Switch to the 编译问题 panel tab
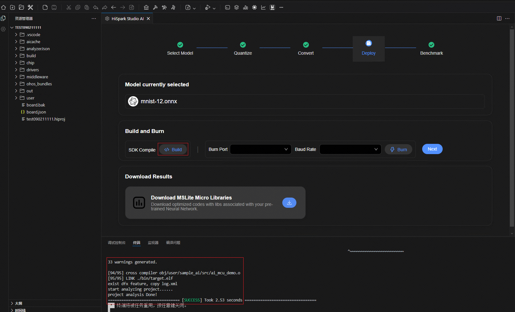This screenshot has width=515, height=312. (173, 243)
